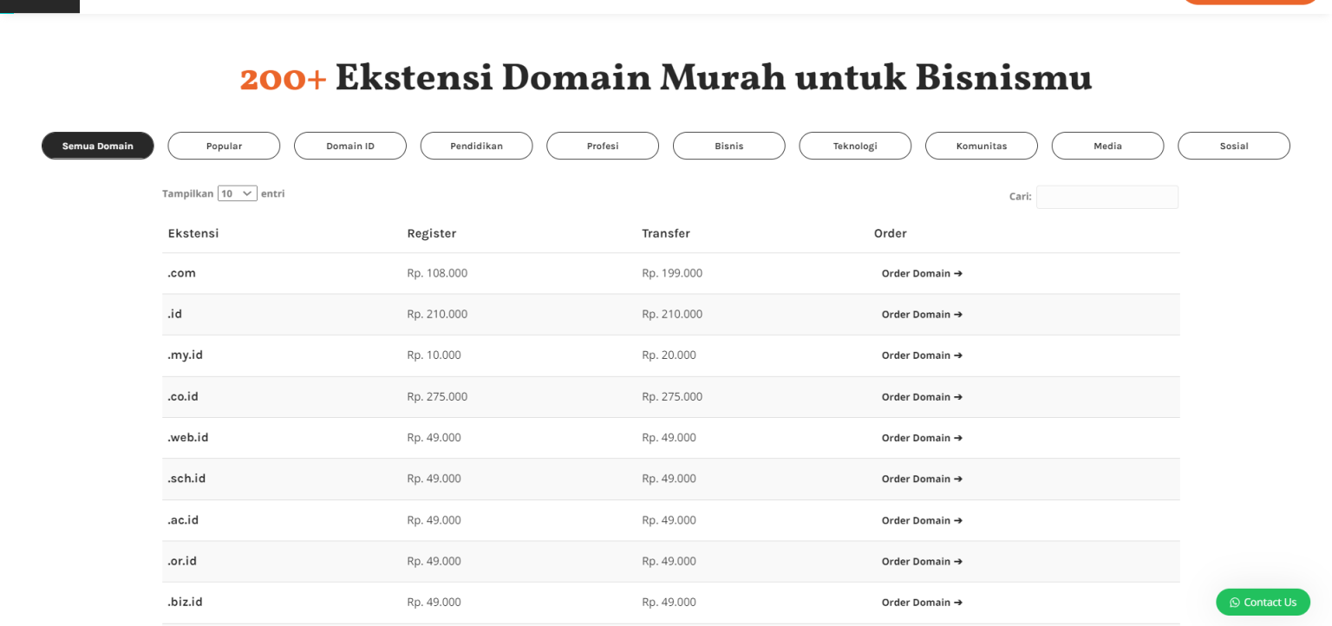Click inside the Cari search field
Image resolution: width=1332 pixels, height=626 pixels.
1107,197
